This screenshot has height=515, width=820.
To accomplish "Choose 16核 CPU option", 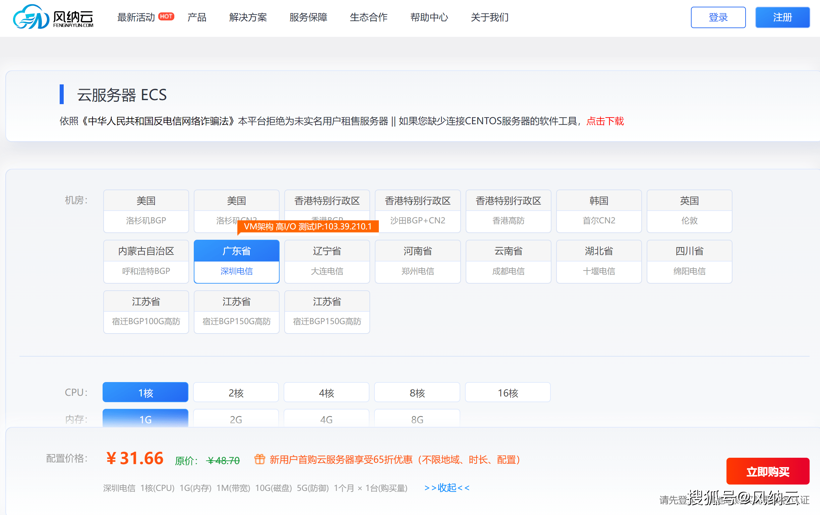I will [508, 392].
